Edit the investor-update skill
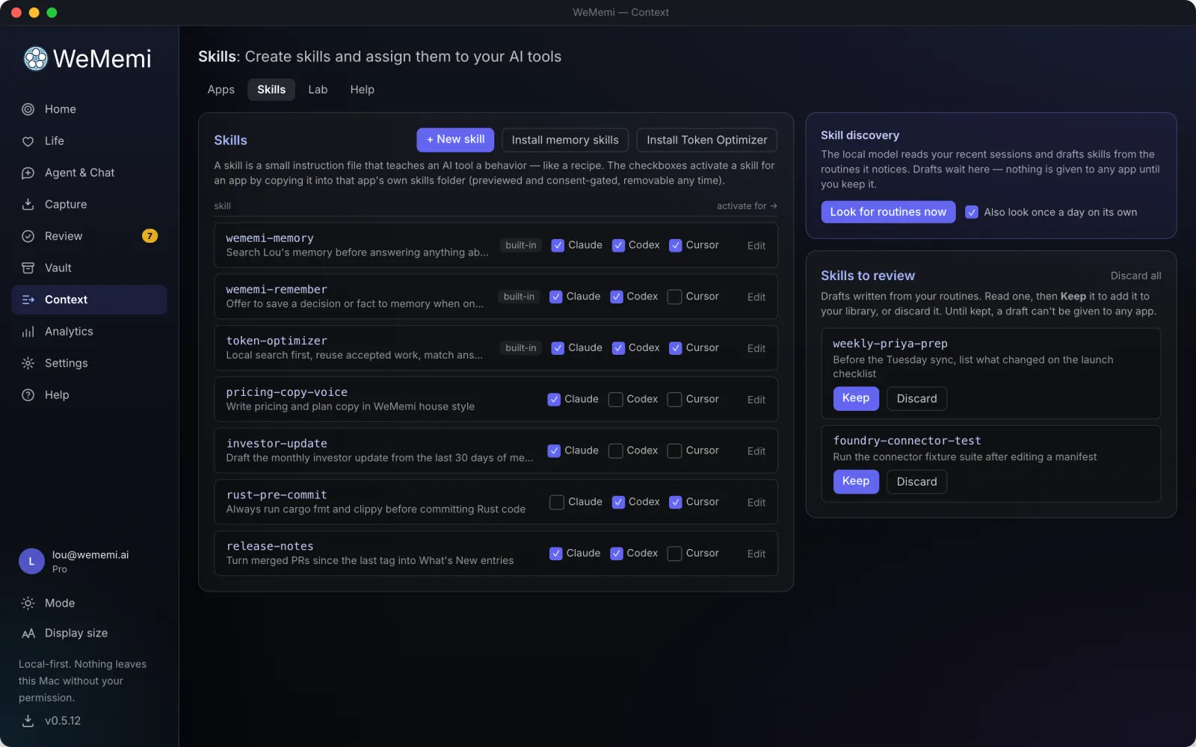The height and width of the screenshot is (747, 1196). coord(756,451)
